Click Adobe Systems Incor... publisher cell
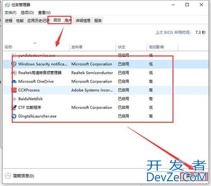This screenshot has width=211, height=186. point(92,90)
